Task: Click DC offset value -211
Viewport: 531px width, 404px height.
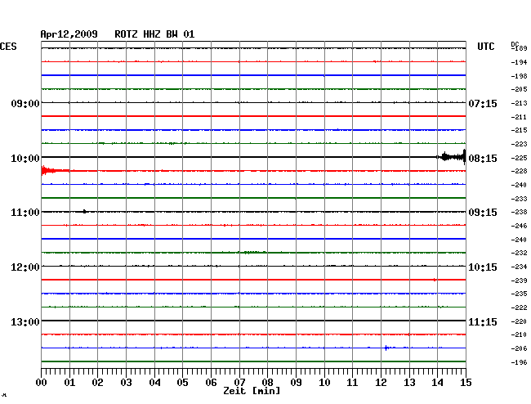Action: (519, 117)
